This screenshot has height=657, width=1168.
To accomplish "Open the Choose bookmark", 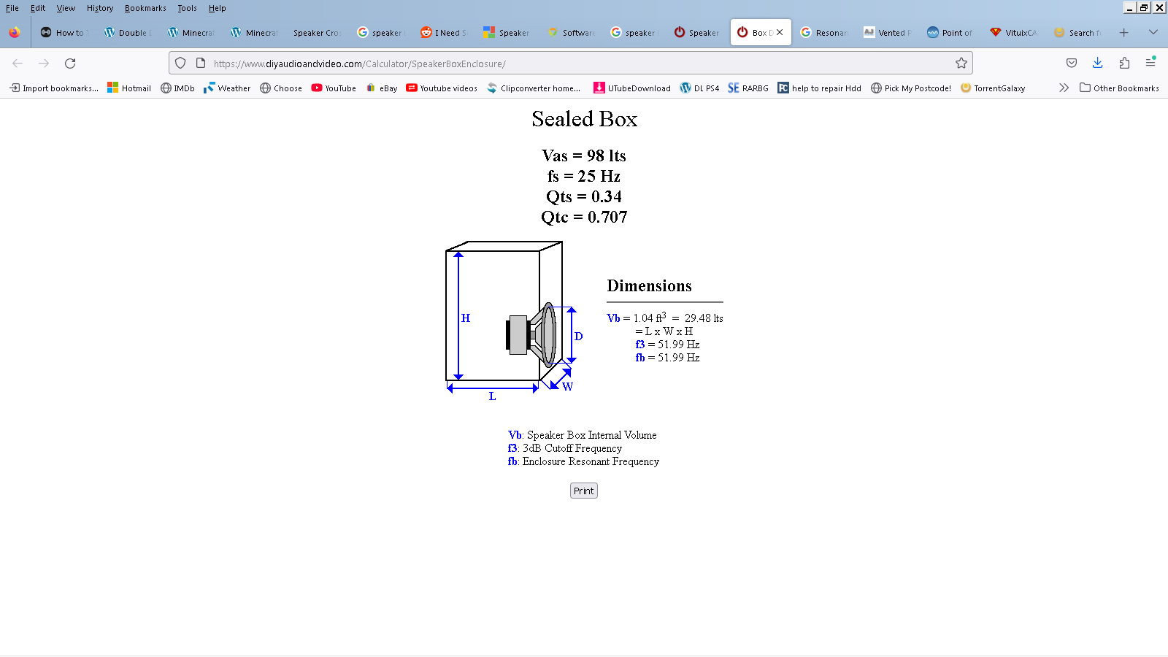I will pyautogui.click(x=281, y=88).
